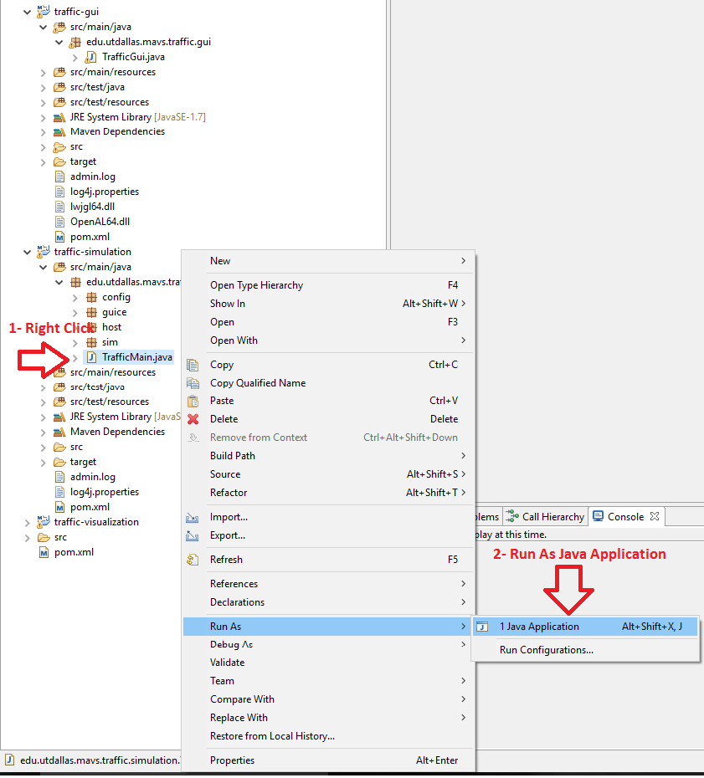Select traffic-gui log4j.properties file

(x=105, y=192)
